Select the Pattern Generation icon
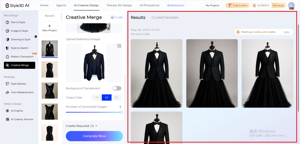Image resolution: width=300 pixels, height=144 pixels. coord(7,57)
